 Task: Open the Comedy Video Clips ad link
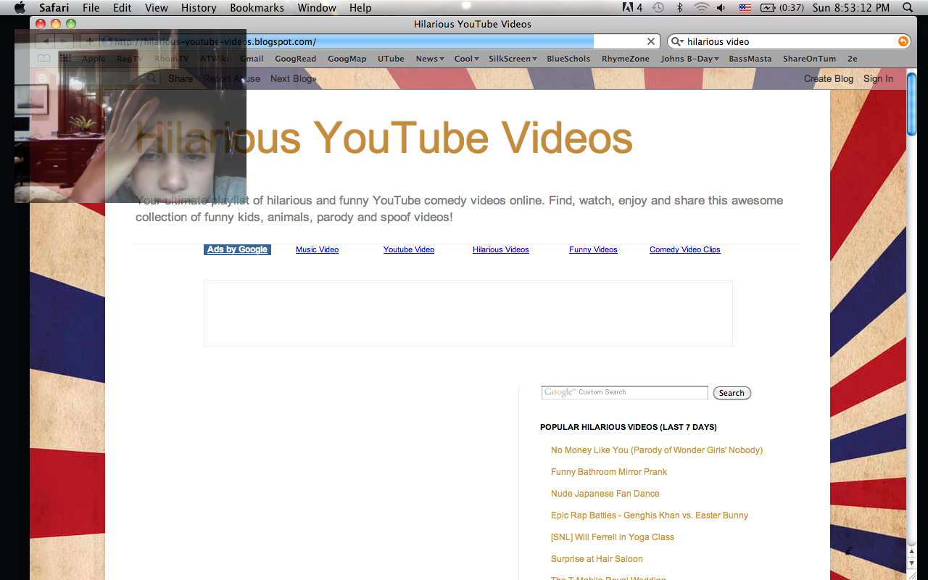tap(685, 249)
